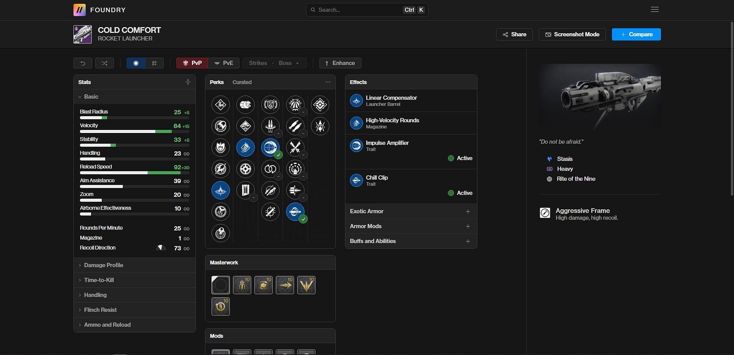Switch to the Curated perks tab
Image resolution: width=734 pixels, height=355 pixels.
pos(242,82)
